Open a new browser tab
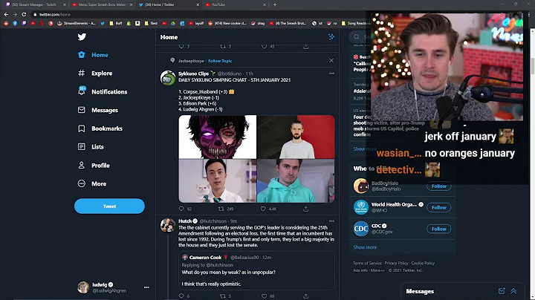 click(x=275, y=4)
